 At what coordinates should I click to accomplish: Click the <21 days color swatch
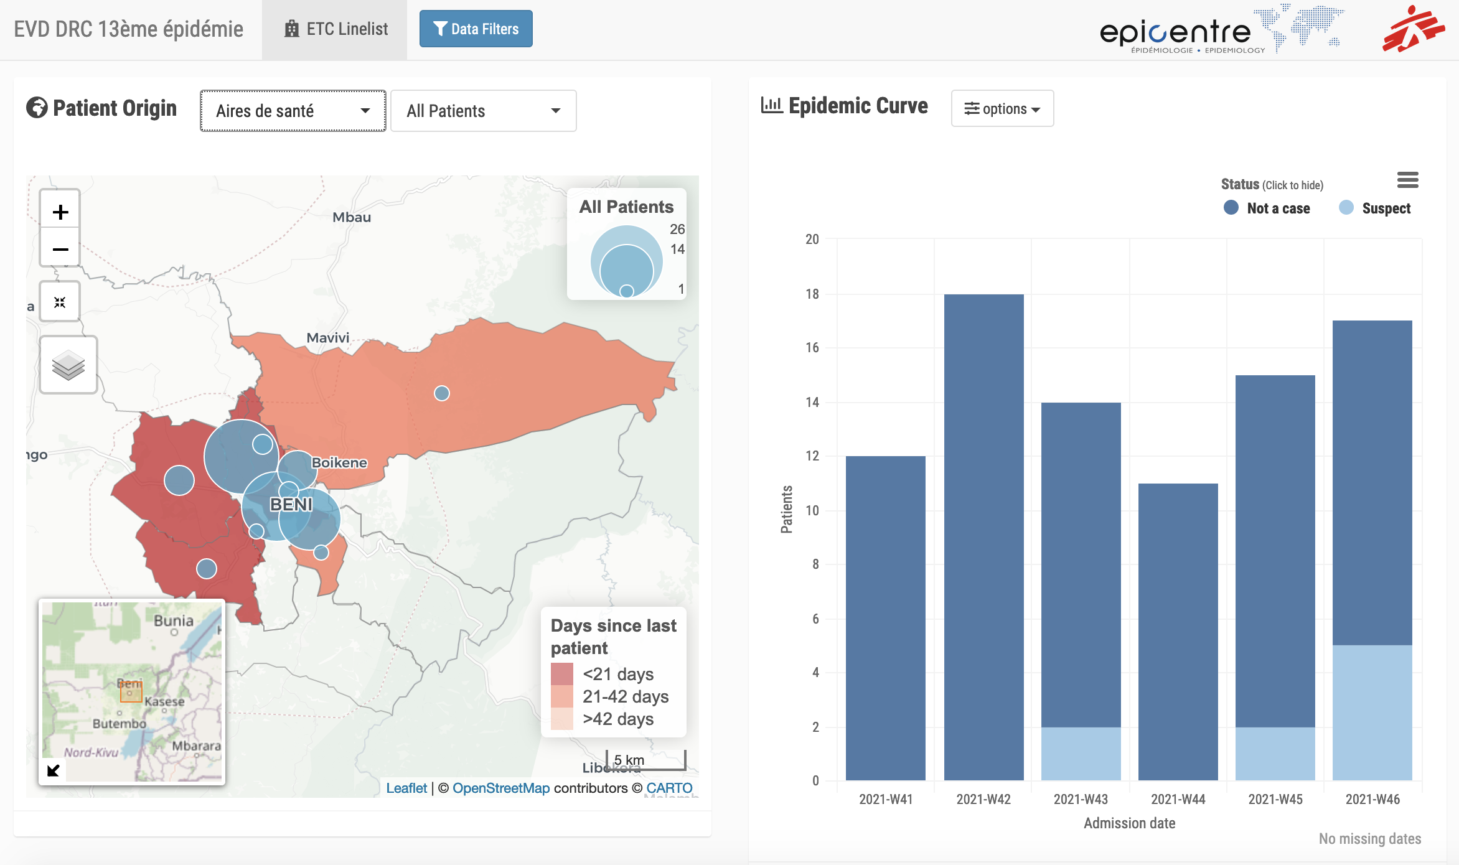tap(562, 674)
